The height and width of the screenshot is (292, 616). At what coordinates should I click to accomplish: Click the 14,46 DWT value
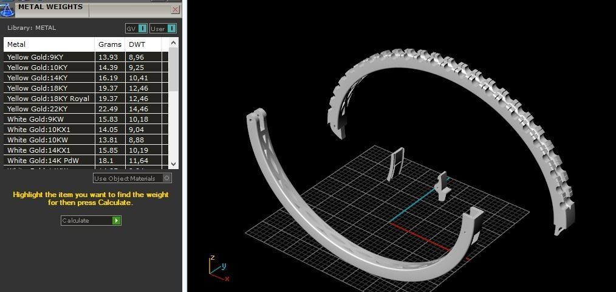pos(139,109)
